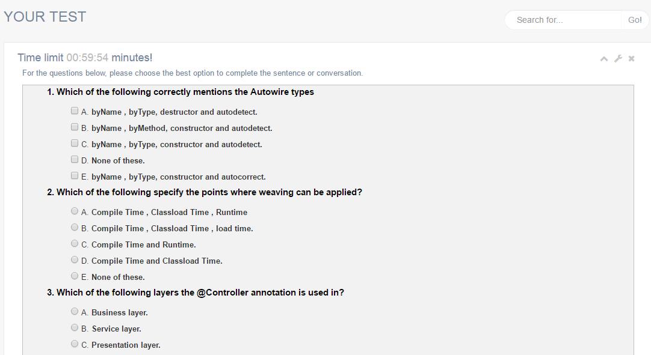This screenshot has height=355, width=651.
Task: Choose 'Compile Time and Classload Time' option
Action: click(x=75, y=260)
